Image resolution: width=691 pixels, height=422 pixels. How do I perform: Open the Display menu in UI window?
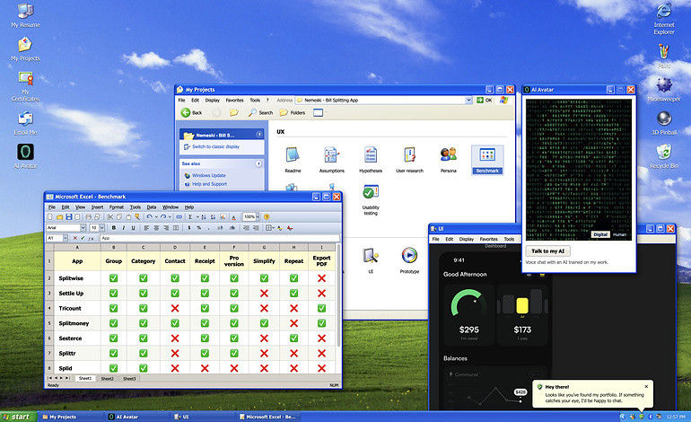467,239
